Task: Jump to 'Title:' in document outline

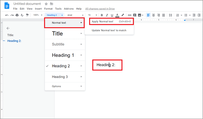Action: [x=10, y=35]
